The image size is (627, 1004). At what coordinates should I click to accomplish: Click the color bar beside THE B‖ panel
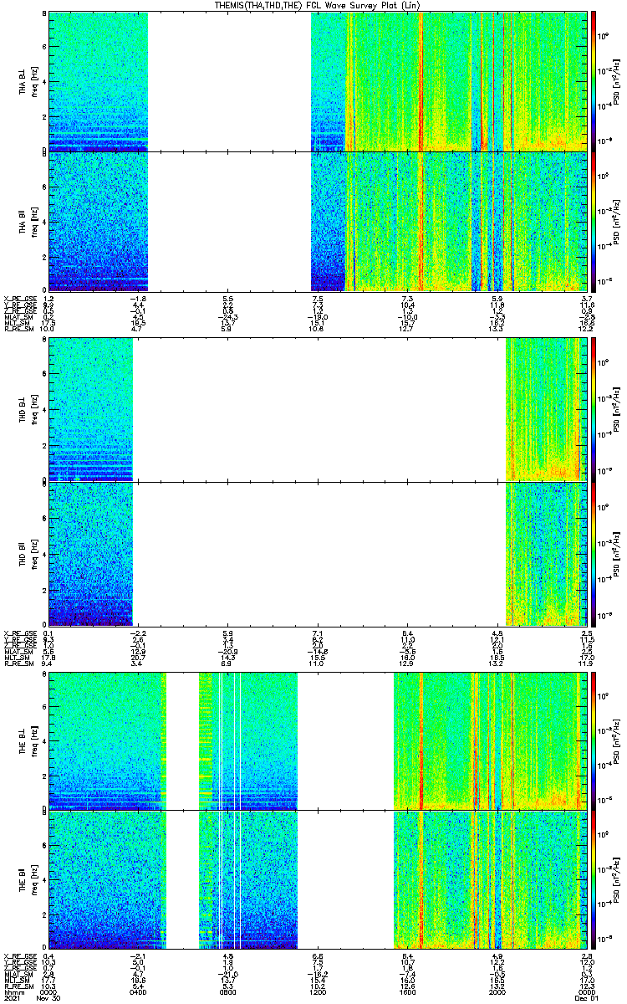tap(594, 880)
